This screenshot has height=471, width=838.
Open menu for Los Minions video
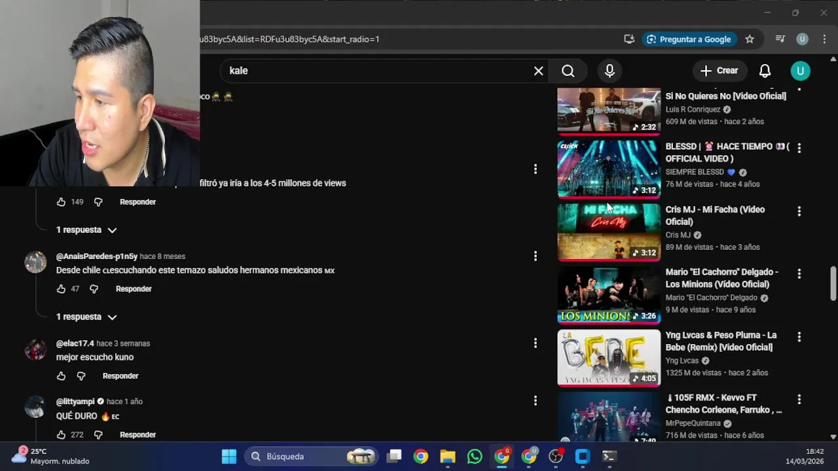pyautogui.click(x=799, y=274)
